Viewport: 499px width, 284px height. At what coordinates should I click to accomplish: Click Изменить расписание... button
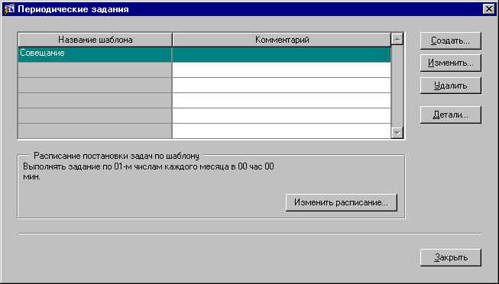click(x=341, y=202)
